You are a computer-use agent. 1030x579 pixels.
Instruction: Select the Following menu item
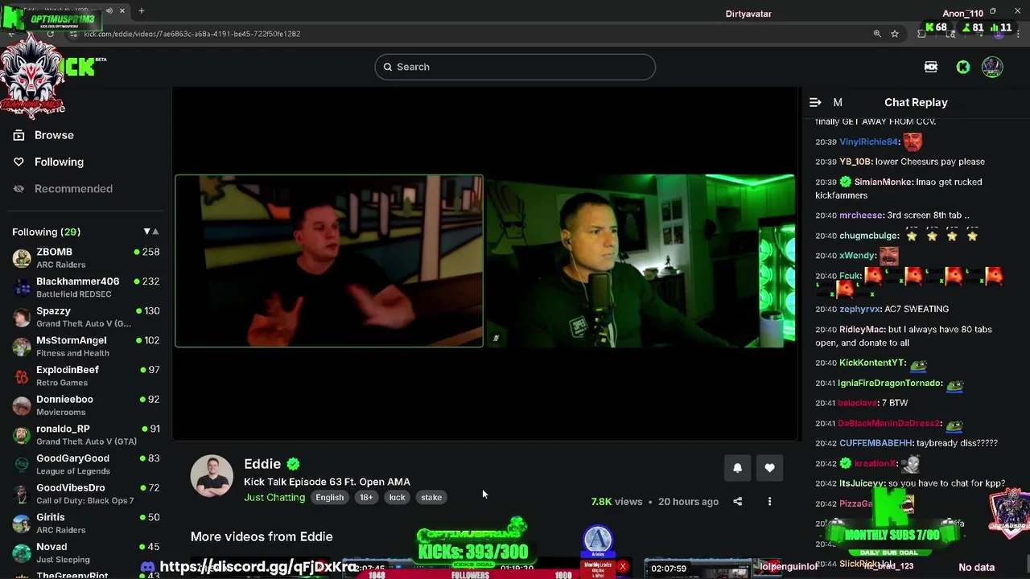pos(59,162)
